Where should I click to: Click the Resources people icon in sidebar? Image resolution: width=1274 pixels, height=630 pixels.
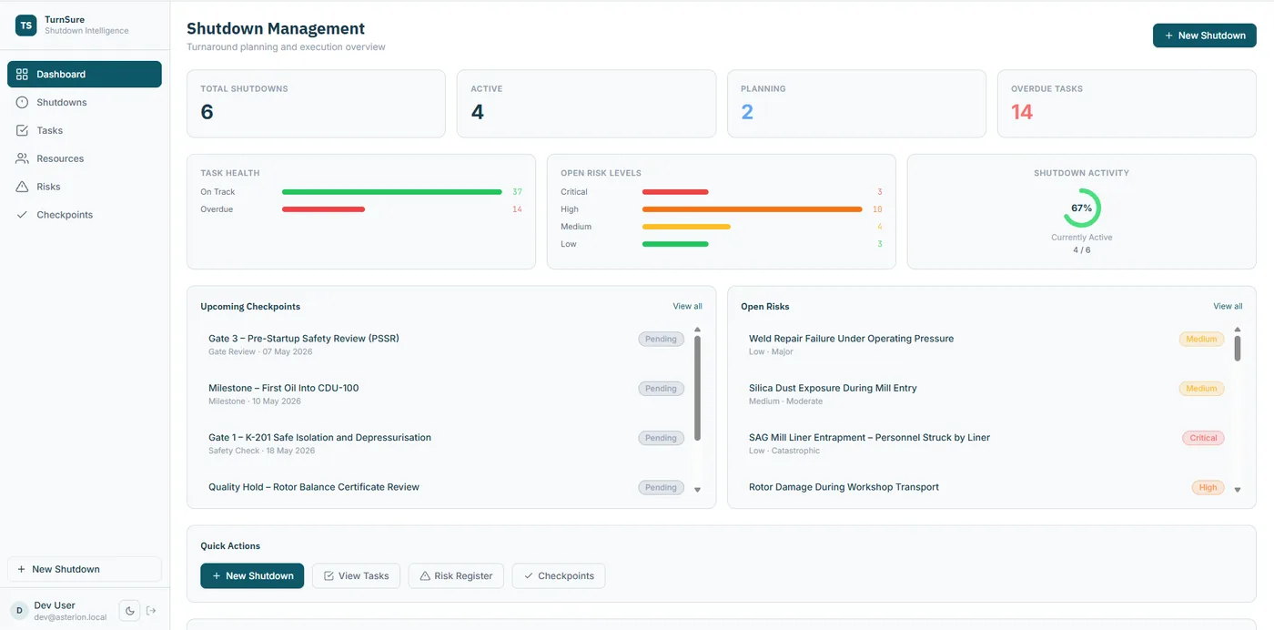click(x=22, y=158)
